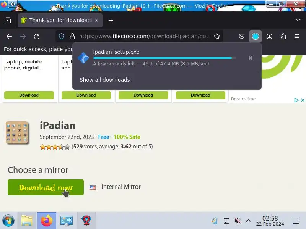Click the second green Download button
306x229 pixels.
[x=86, y=95]
